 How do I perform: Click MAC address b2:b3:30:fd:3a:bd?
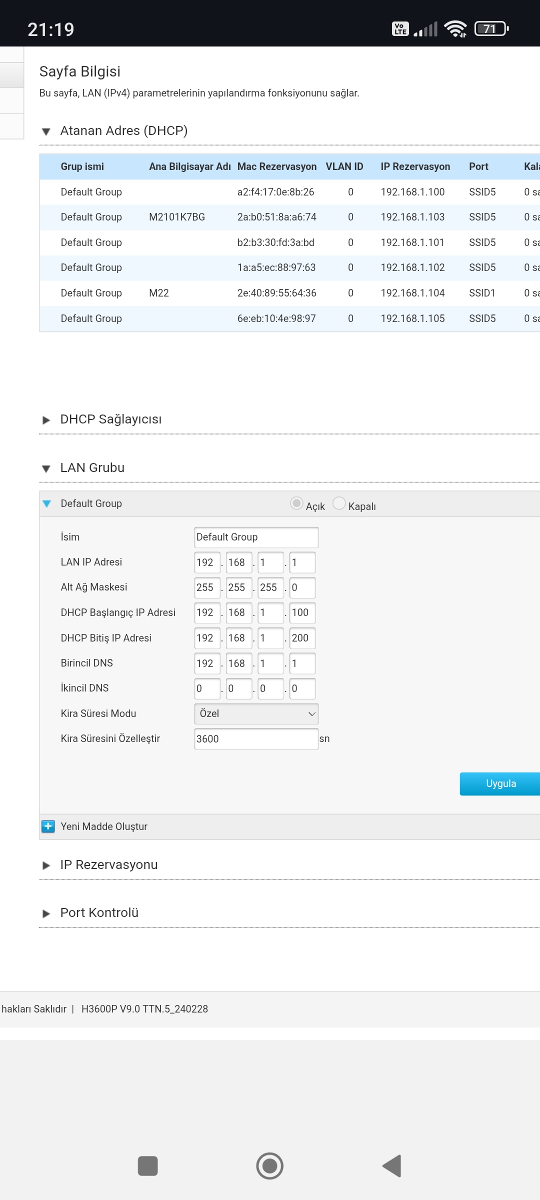pyautogui.click(x=276, y=242)
